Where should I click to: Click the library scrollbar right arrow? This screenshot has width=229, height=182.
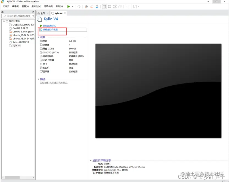(33, 178)
